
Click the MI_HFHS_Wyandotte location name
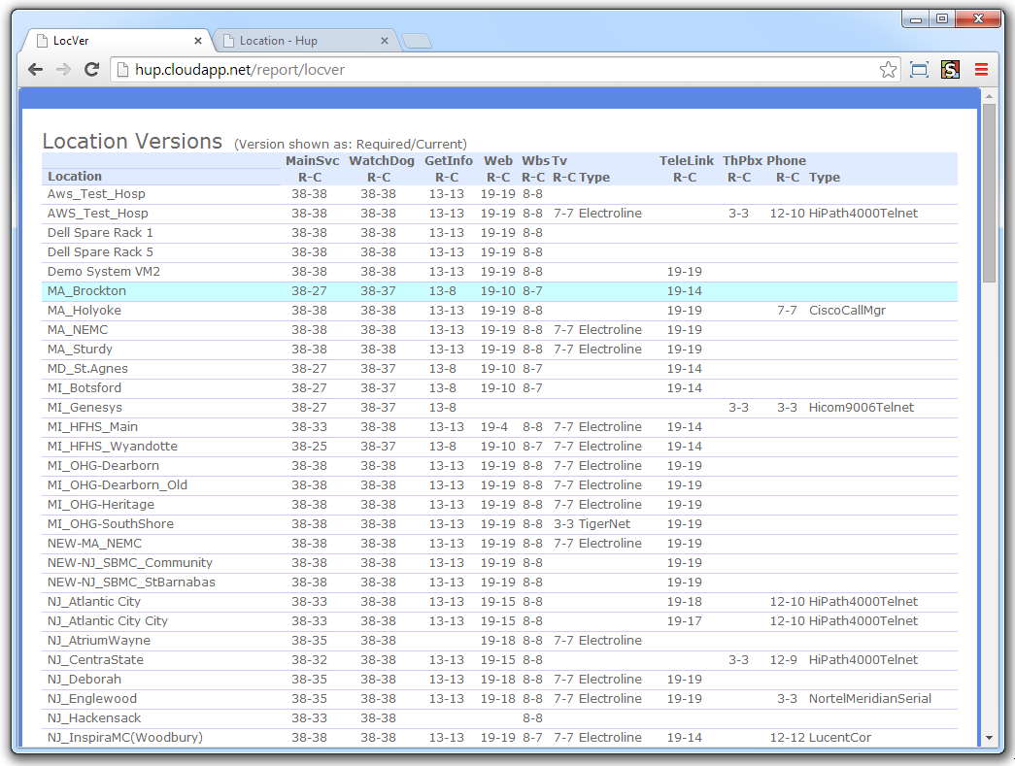tap(112, 447)
